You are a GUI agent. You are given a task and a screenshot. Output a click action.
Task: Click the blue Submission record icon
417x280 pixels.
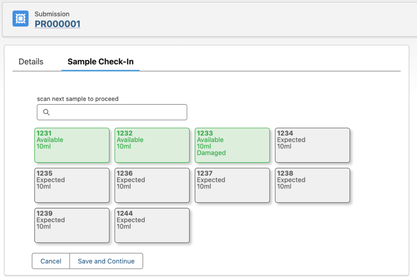click(x=20, y=18)
